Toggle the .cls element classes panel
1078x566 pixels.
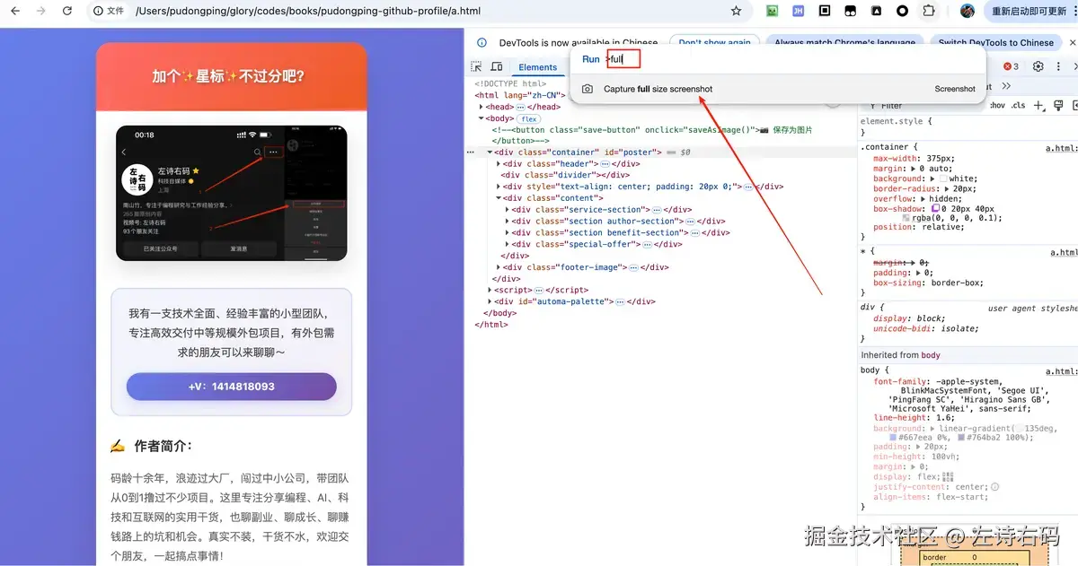1018,105
